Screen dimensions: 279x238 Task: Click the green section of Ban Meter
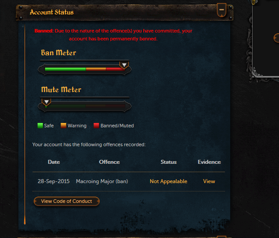[x=65, y=69]
